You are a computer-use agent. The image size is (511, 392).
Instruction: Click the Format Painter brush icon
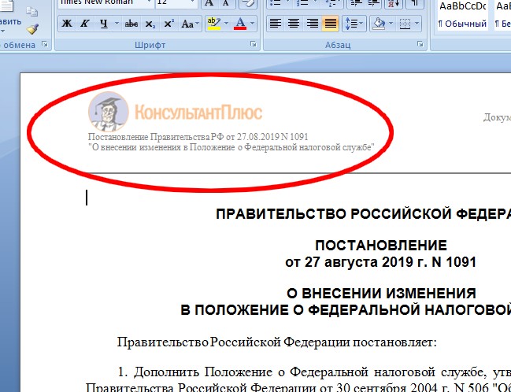click(32, 29)
